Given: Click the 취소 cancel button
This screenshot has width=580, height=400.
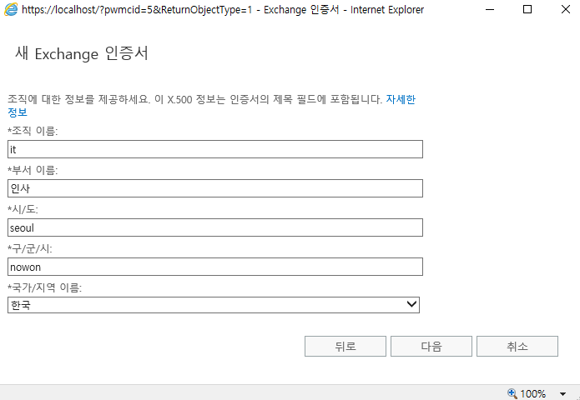Looking at the screenshot, I should [x=517, y=346].
